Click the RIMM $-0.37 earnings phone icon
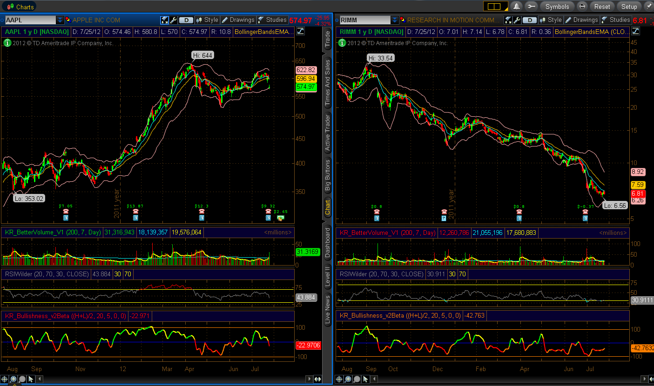Viewport: 654px width, 386px height. 585,212
